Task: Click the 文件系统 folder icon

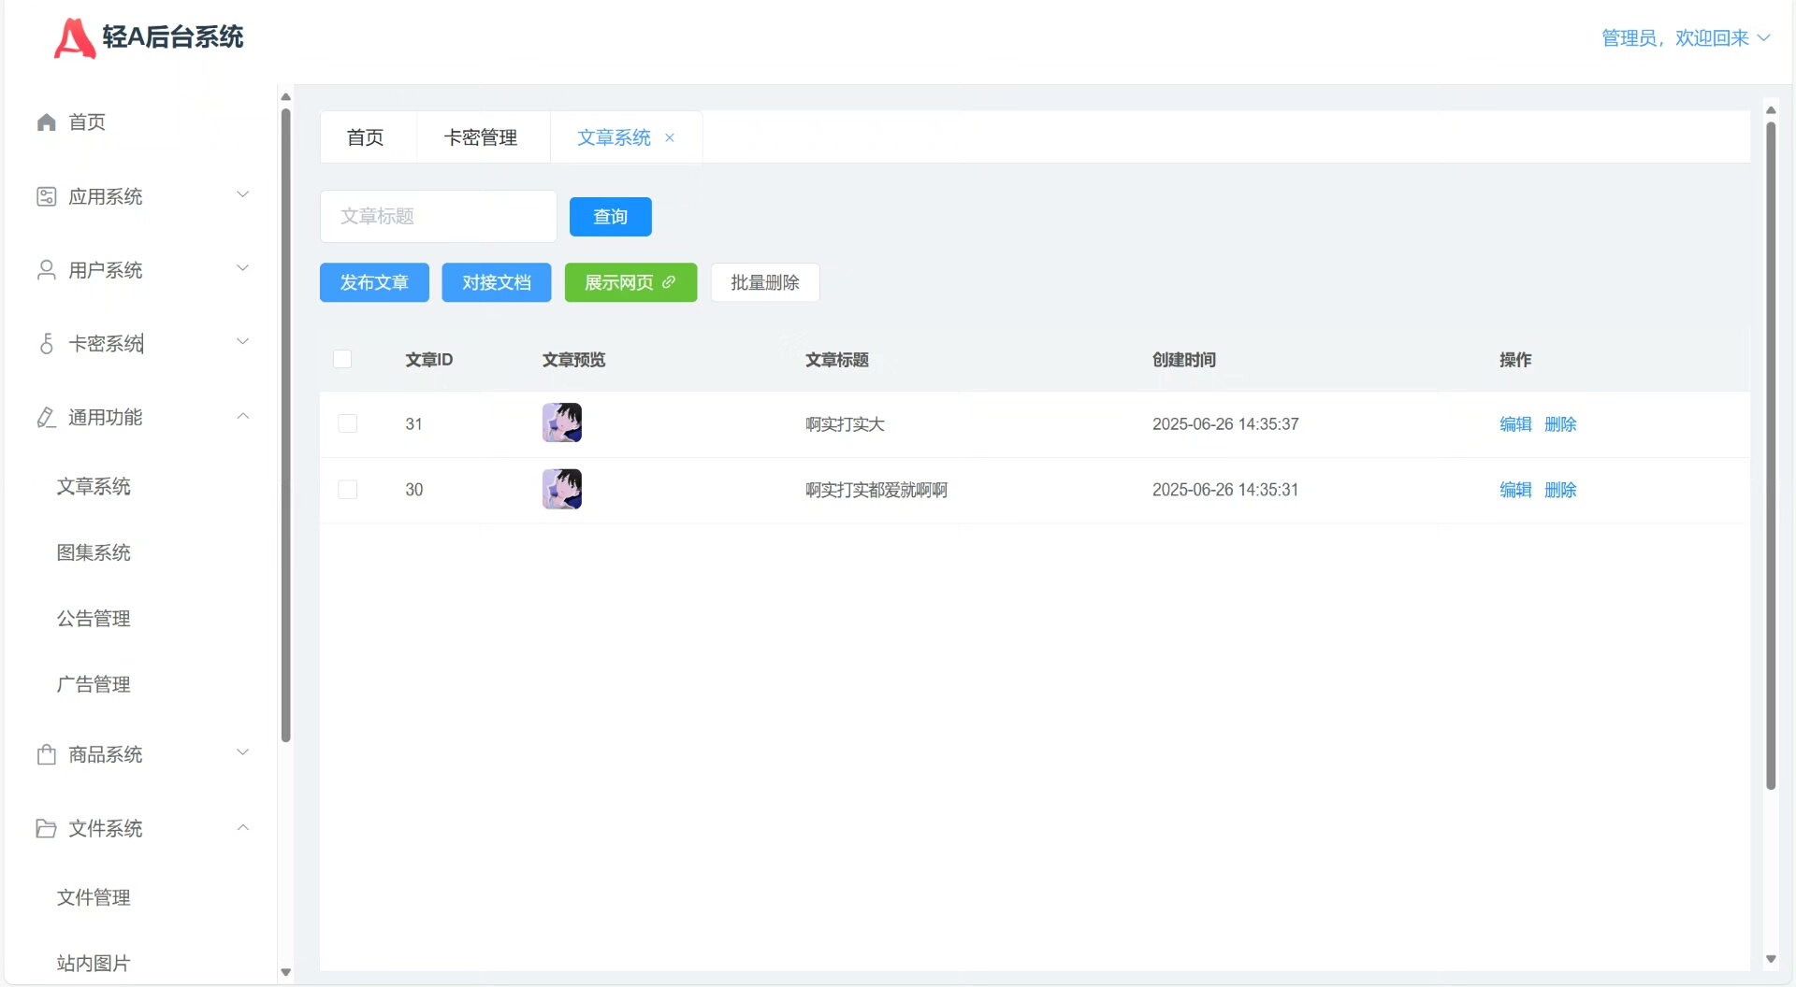Action: click(46, 828)
